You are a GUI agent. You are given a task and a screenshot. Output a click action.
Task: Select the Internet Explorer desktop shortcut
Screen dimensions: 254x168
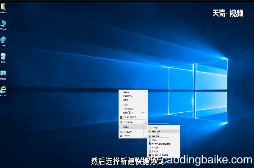3,91
